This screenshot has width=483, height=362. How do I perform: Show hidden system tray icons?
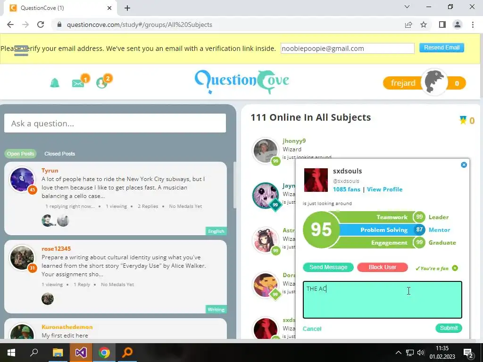click(398, 353)
